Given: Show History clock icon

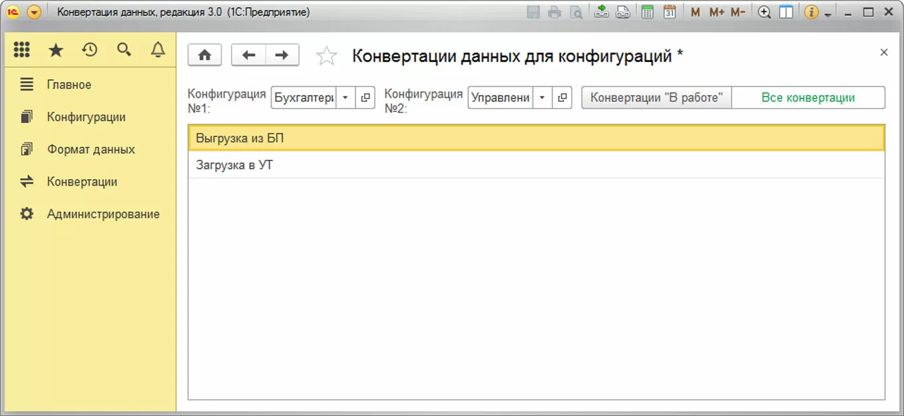Looking at the screenshot, I should click(90, 50).
